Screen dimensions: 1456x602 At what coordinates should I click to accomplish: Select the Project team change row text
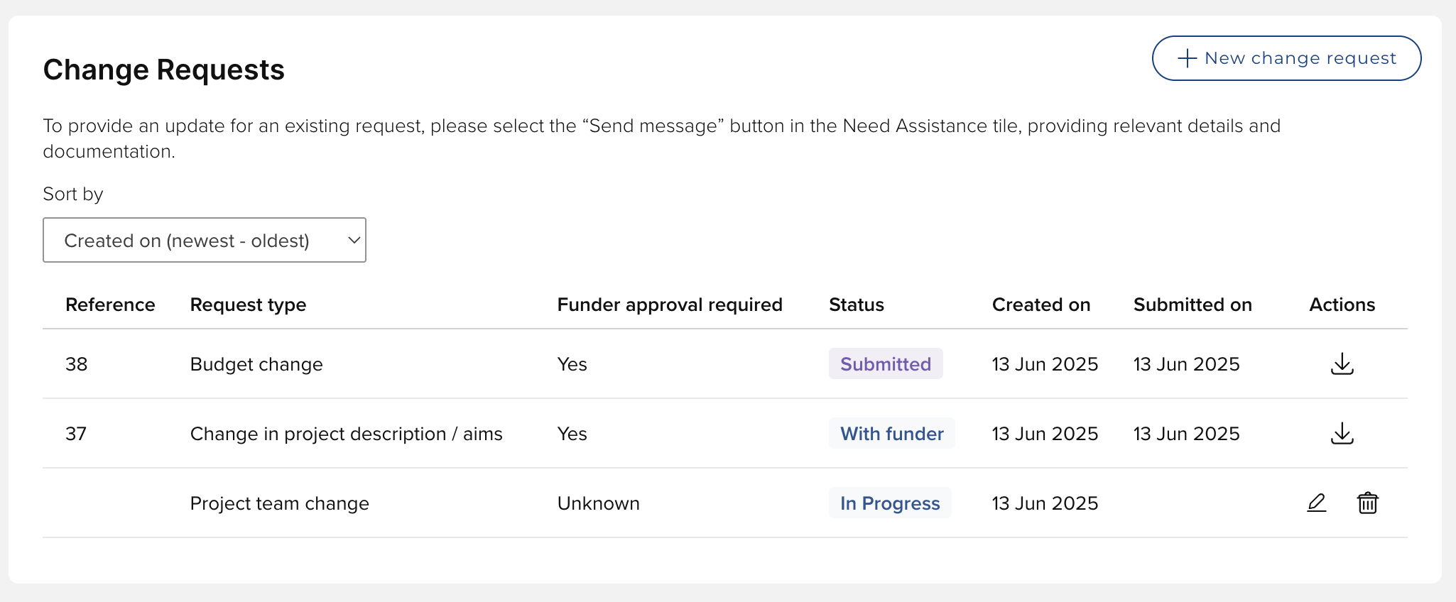coord(279,503)
